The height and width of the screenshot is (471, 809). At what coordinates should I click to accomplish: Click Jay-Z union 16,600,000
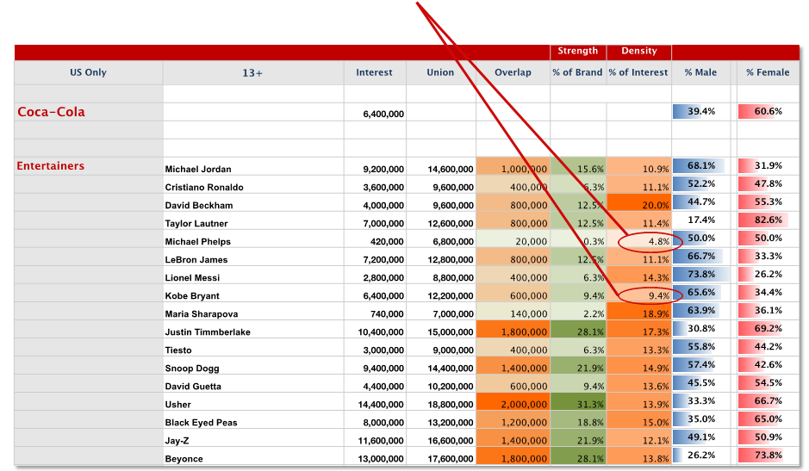(451, 441)
